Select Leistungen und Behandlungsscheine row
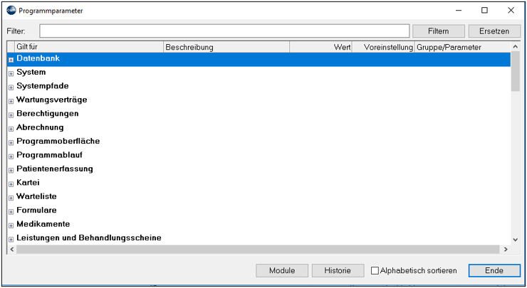The width and height of the screenshot is (527, 288). pyautogui.click(x=259, y=238)
